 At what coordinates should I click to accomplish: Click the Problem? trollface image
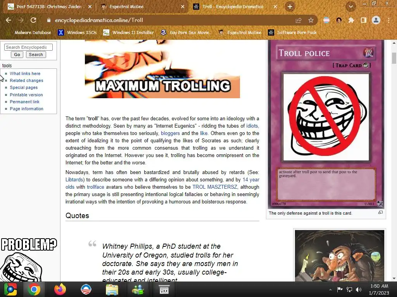[28, 259]
